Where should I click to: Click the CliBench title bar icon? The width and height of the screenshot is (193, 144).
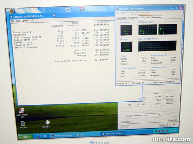coord(11,17)
